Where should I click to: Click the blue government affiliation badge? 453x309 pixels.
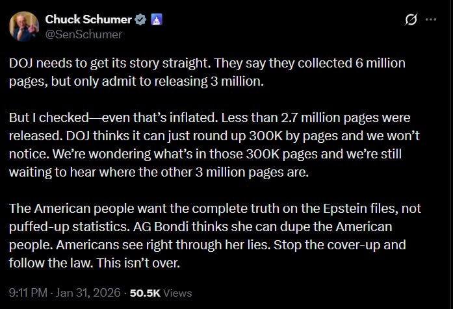click(x=156, y=19)
